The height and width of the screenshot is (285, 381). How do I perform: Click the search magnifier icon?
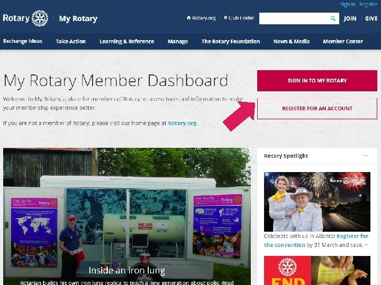tap(333, 18)
